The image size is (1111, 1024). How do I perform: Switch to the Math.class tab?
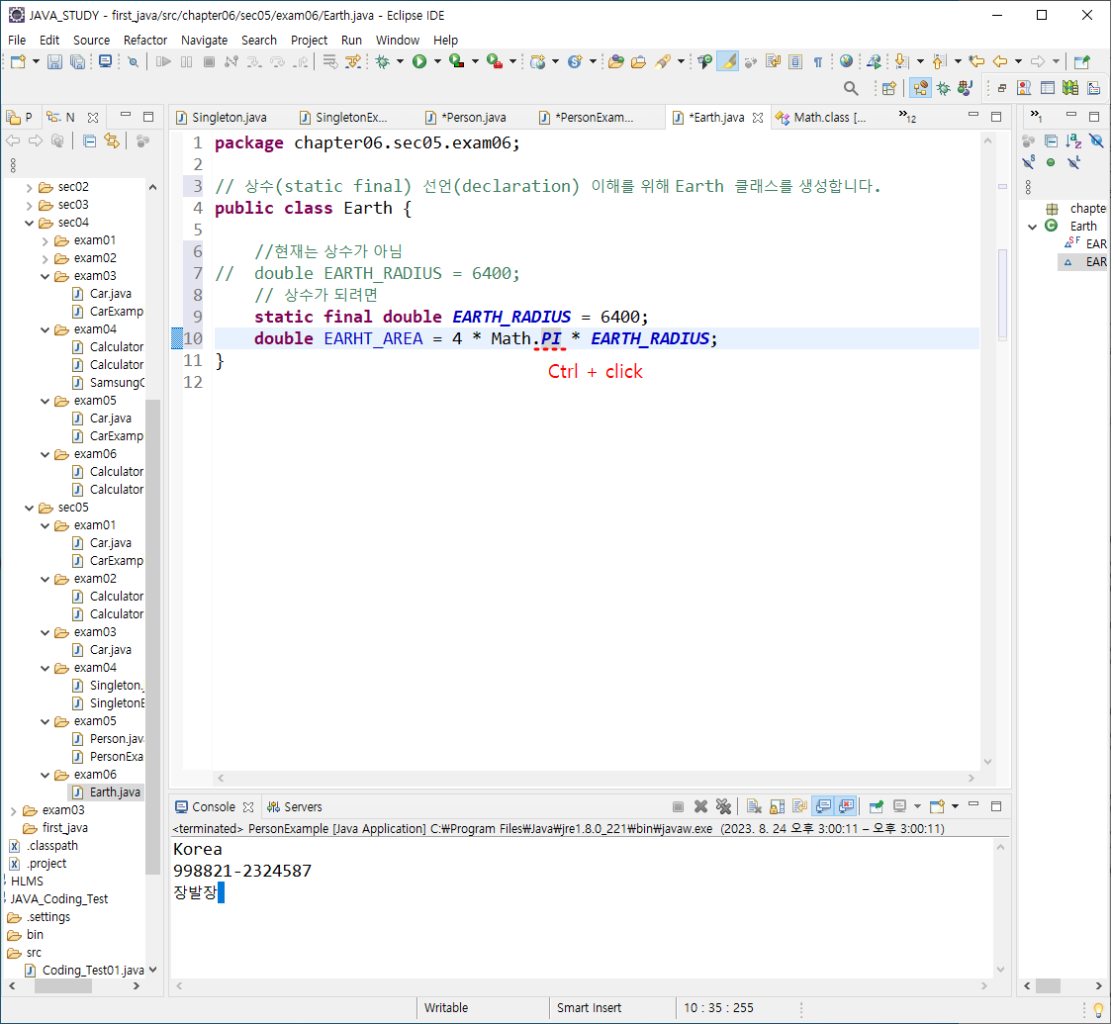[x=821, y=118]
